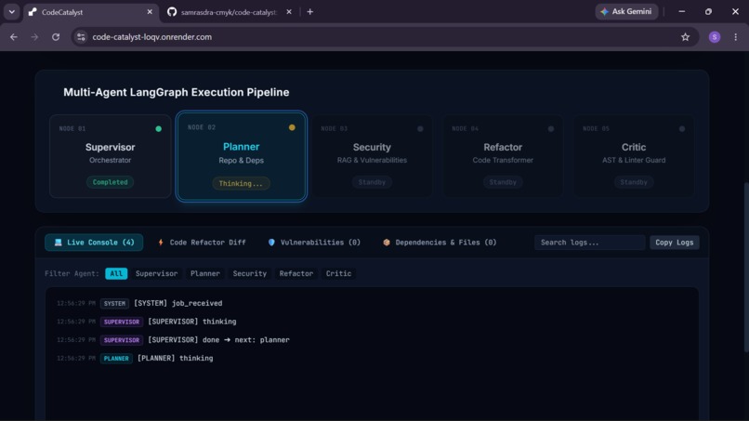Open the Dependencies & Files tab
The image size is (749, 421).
[x=440, y=243]
